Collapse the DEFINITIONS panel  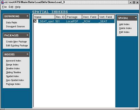(x=27, y=16)
